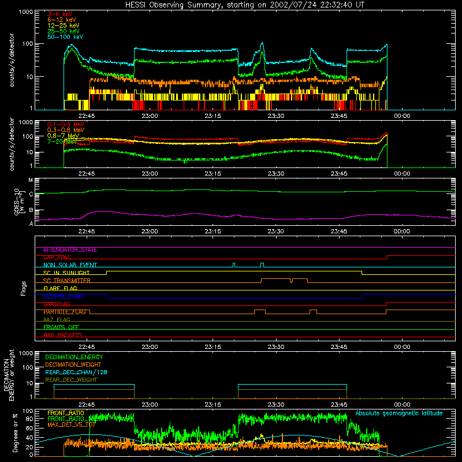Screen dimensions: 462x462
Task: Click the 0.1-0.3 MeV legend label
Action: pos(66,124)
